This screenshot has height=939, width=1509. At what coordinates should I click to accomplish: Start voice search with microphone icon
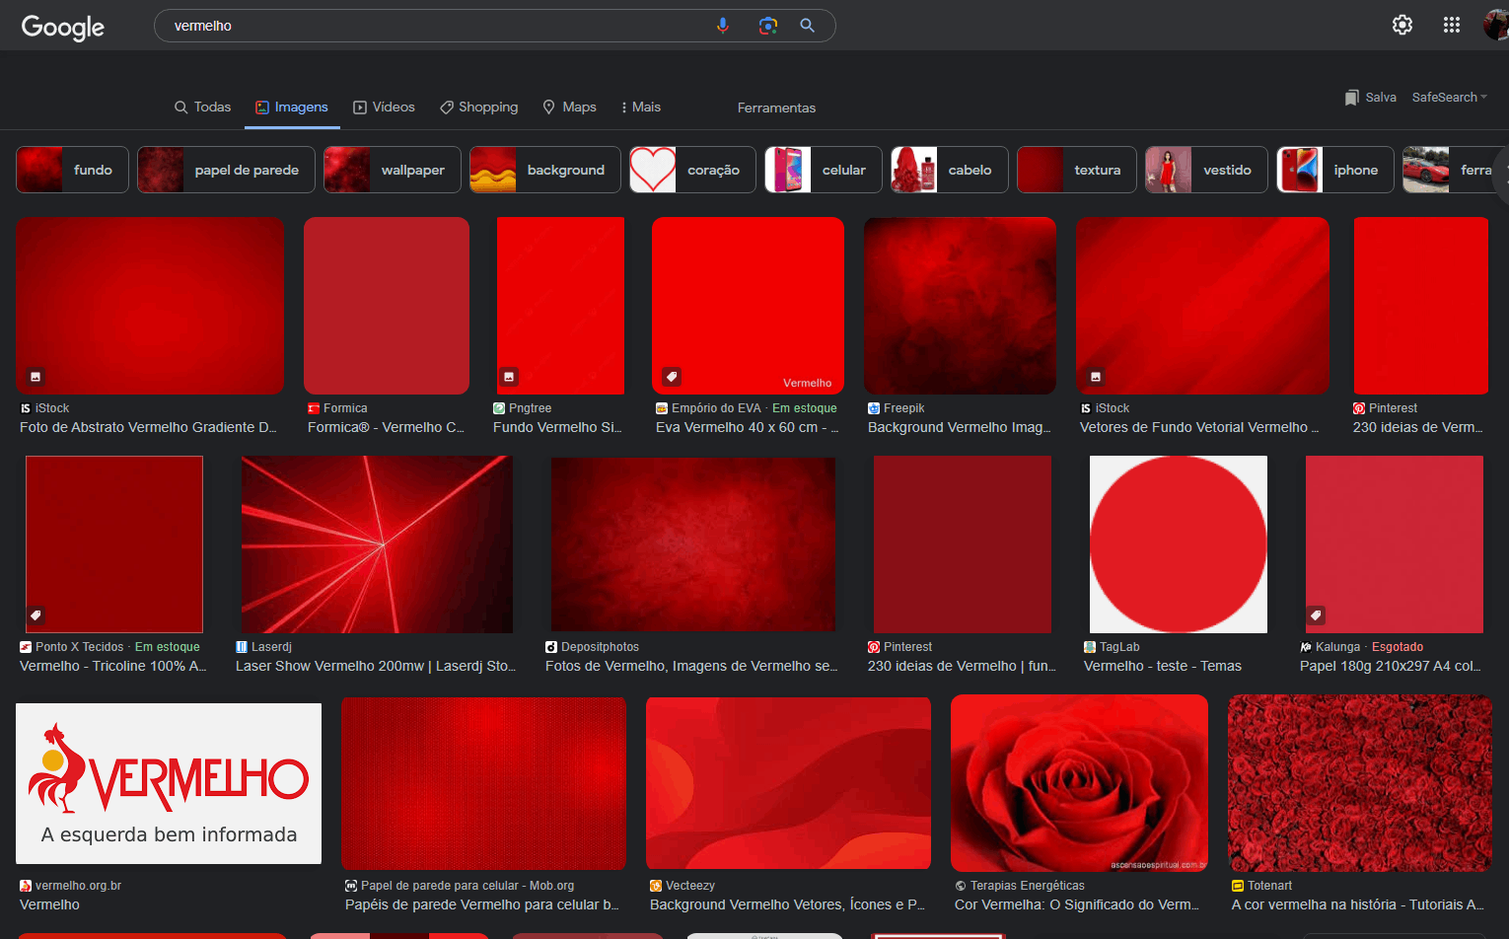[723, 26]
